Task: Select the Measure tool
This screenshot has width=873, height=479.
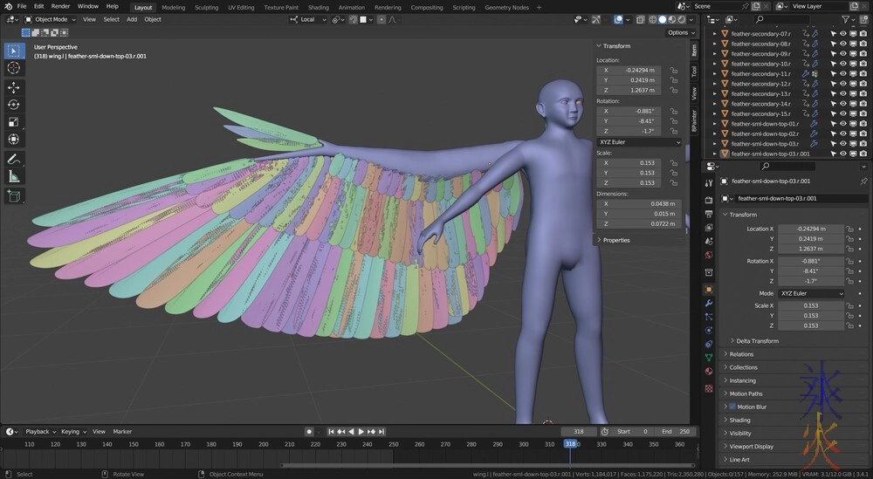Action: tap(14, 176)
